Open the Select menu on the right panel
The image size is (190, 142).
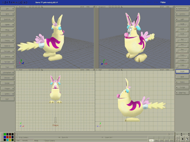click(182, 82)
